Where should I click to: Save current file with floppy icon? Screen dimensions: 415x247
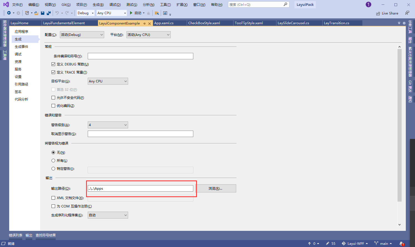[x=43, y=13]
